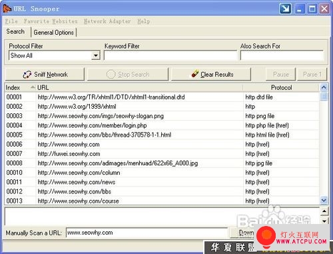Screen dimensions: 333x254
Task: Select the member/login.php URL row
Action: [162, 125]
